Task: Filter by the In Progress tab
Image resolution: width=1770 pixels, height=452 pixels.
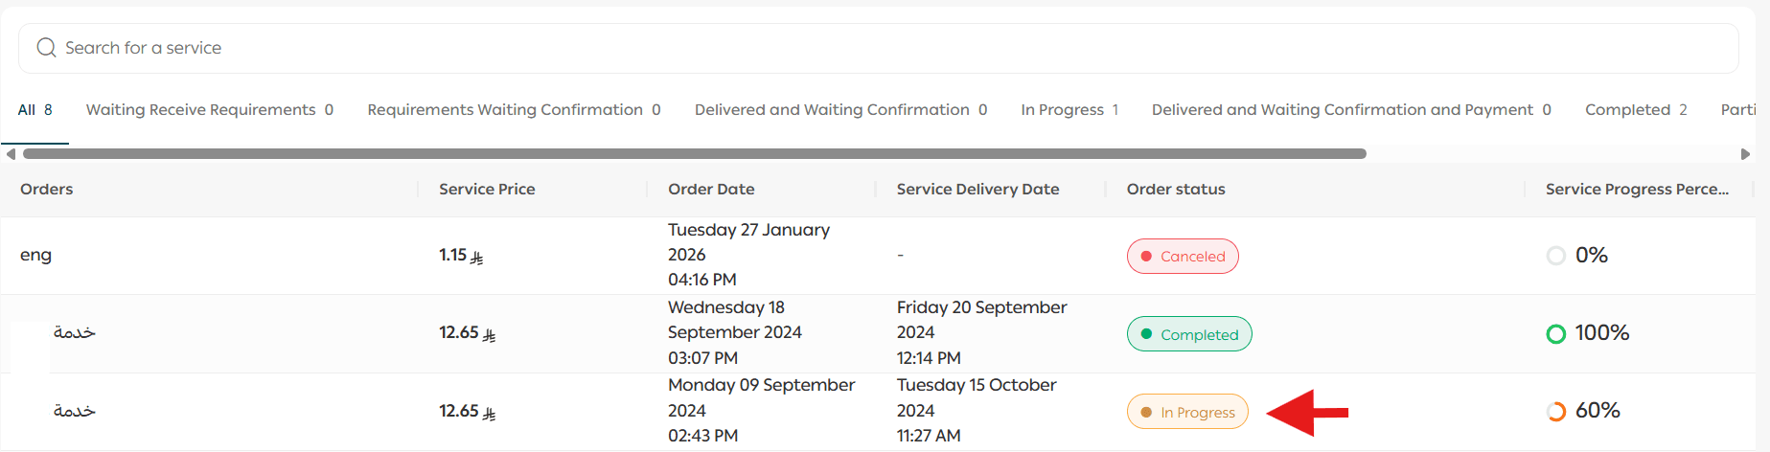Action: [x=1069, y=110]
